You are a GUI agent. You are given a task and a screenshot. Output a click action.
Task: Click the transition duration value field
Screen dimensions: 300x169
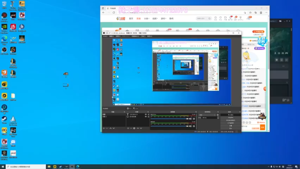(209, 118)
